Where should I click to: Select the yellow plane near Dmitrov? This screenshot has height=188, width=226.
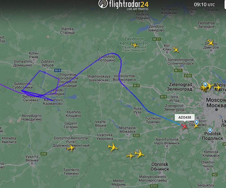[x=210, y=42]
